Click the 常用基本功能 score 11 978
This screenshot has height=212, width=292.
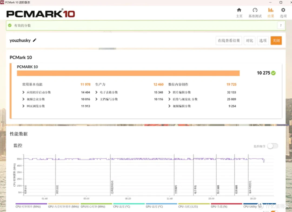tap(85, 85)
